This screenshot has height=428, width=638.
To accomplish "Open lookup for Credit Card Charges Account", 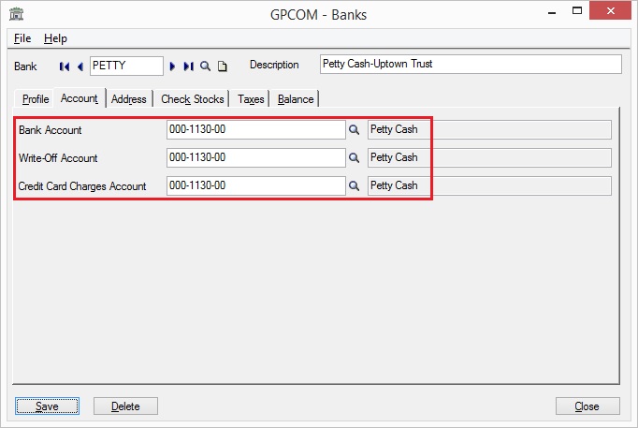I will [355, 186].
